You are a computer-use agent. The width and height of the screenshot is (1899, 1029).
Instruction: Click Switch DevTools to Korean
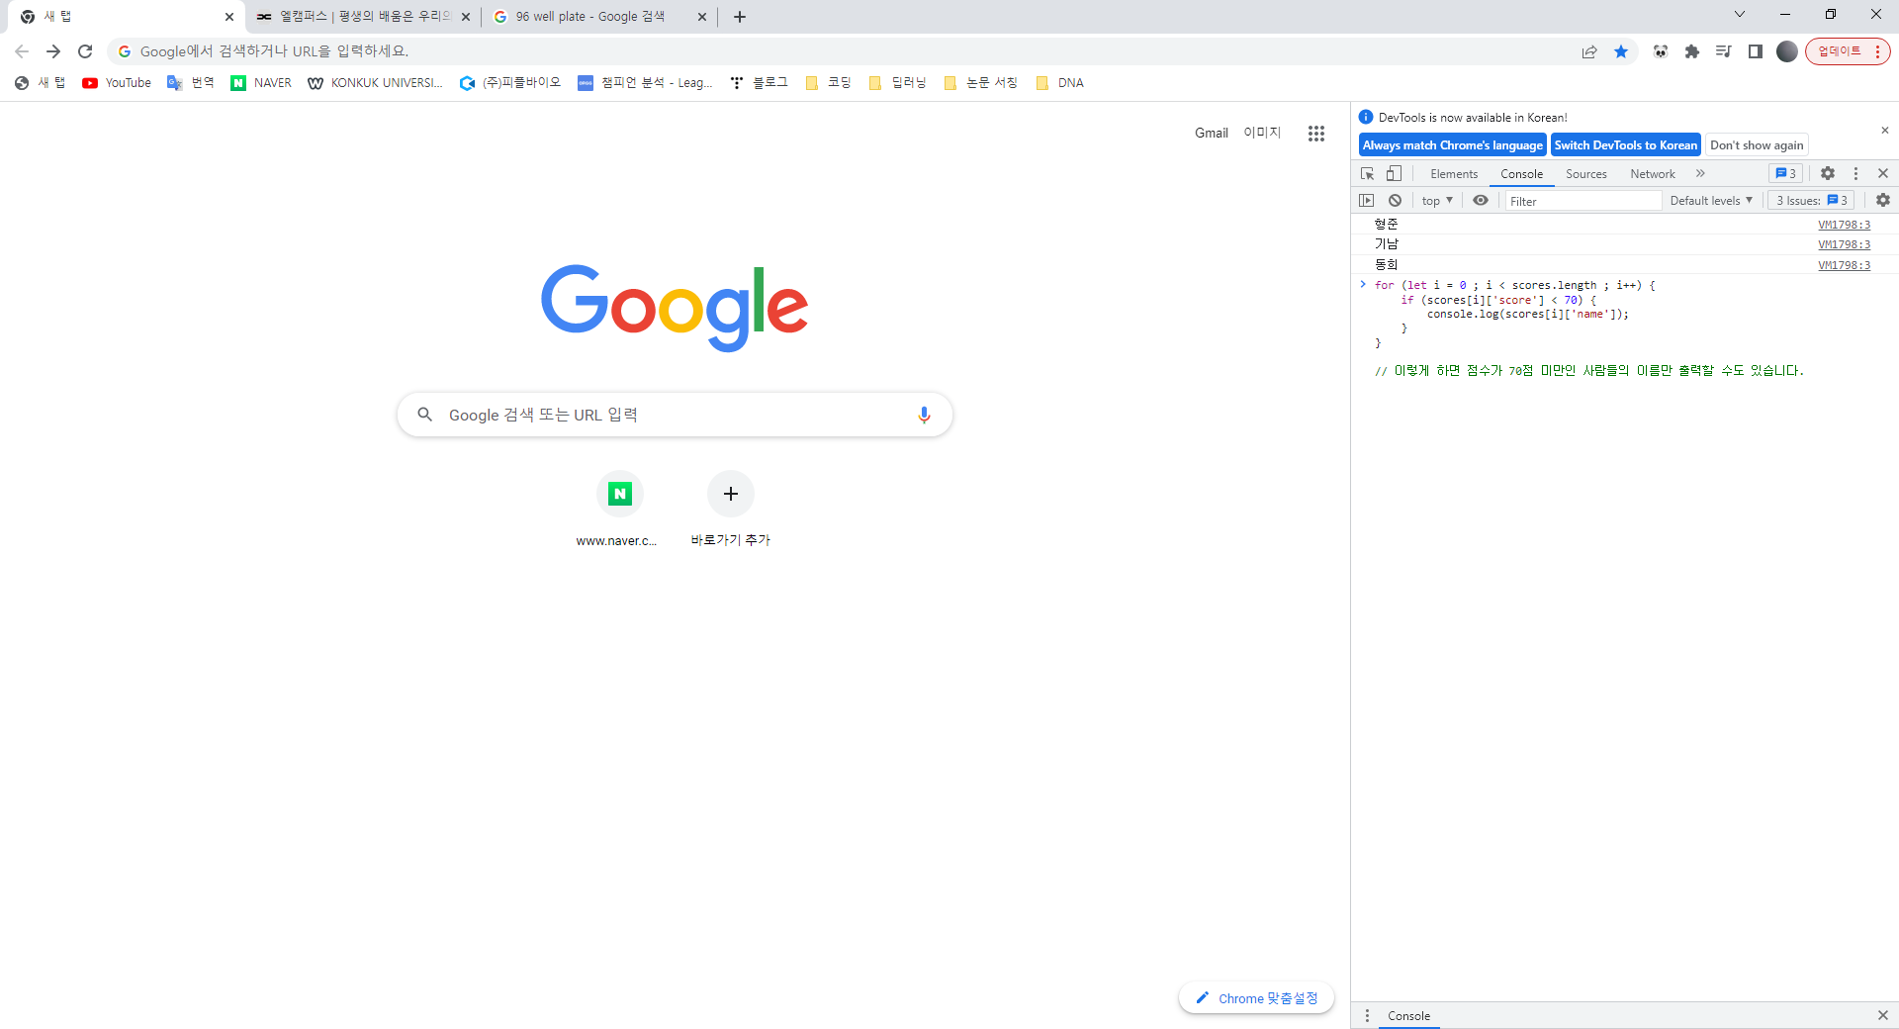(x=1626, y=145)
